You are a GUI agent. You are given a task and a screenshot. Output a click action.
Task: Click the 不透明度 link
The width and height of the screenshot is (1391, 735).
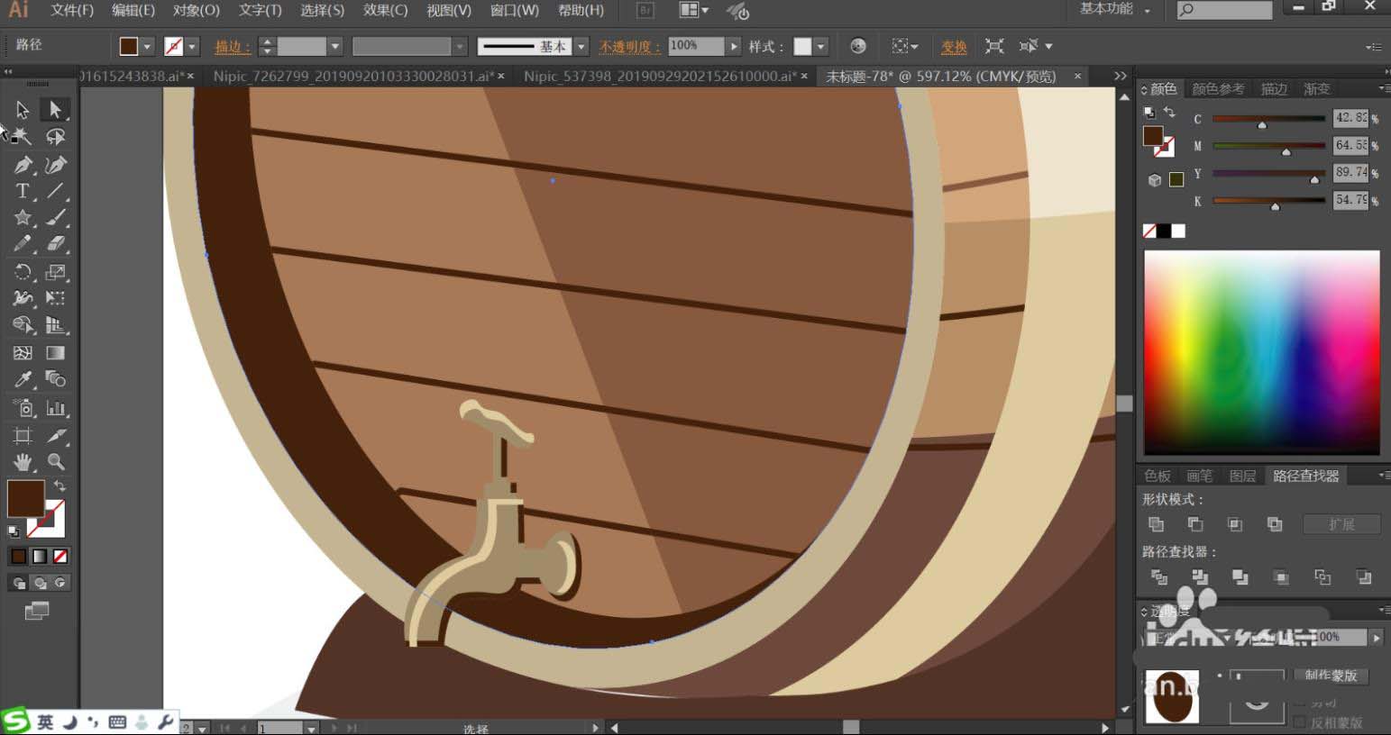click(x=630, y=47)
